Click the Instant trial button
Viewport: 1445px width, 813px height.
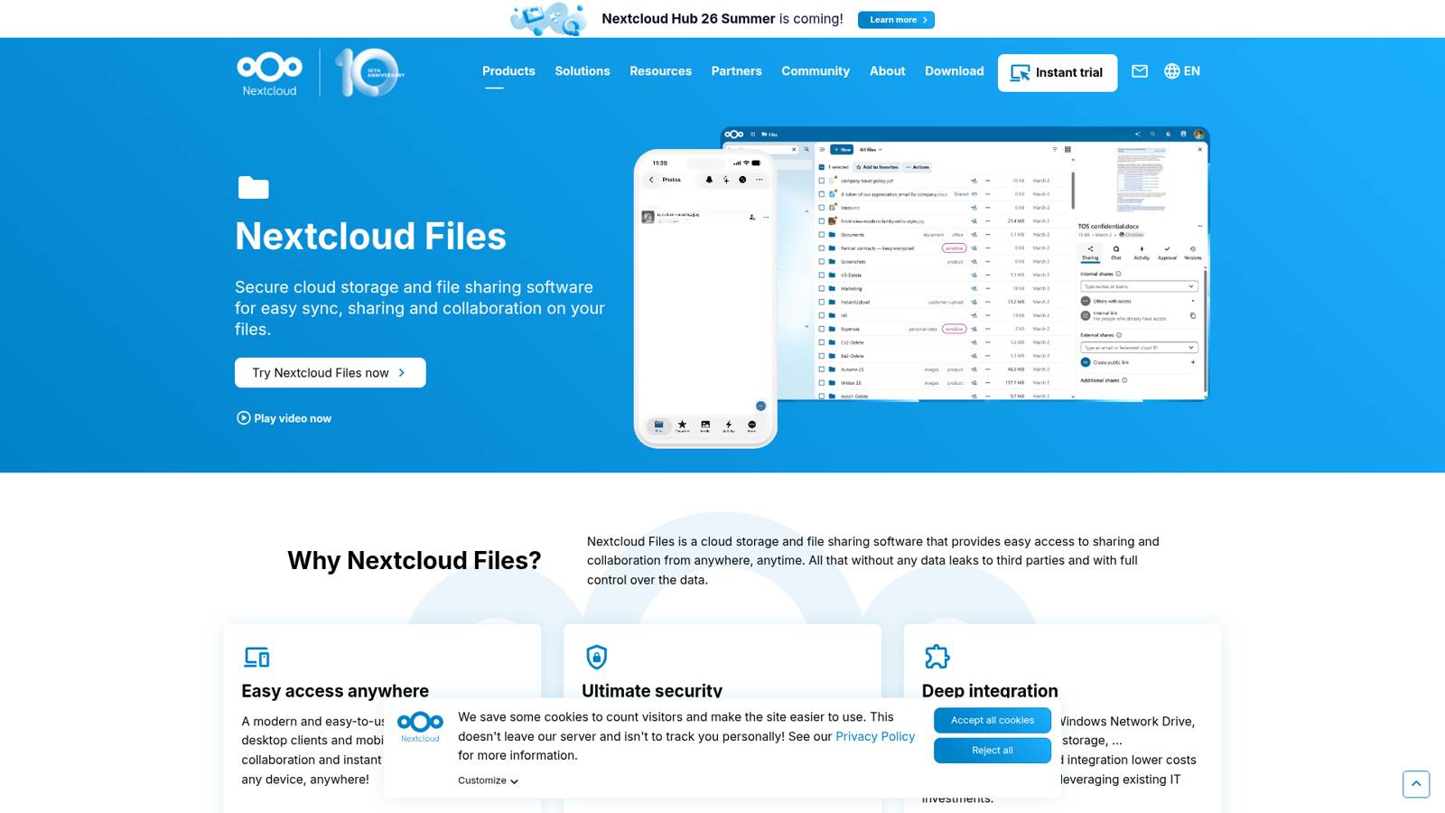point(1058,72)
